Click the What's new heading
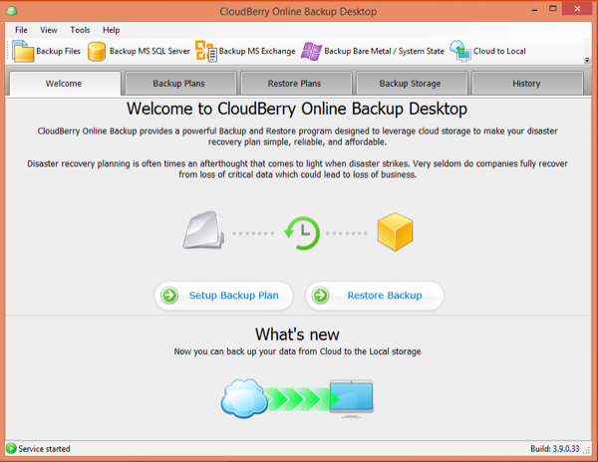The image size is (598, 462). [x=297, y=335]
